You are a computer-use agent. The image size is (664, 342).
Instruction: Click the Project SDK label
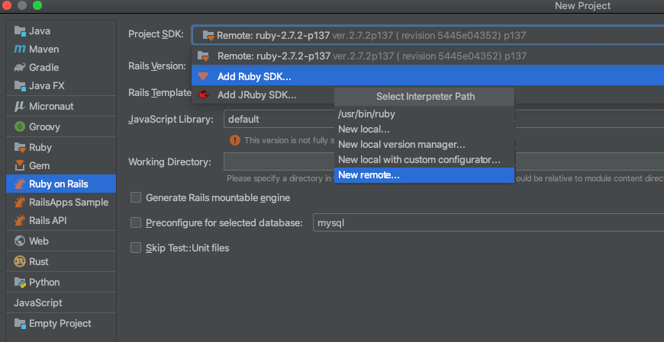(156, 34)
